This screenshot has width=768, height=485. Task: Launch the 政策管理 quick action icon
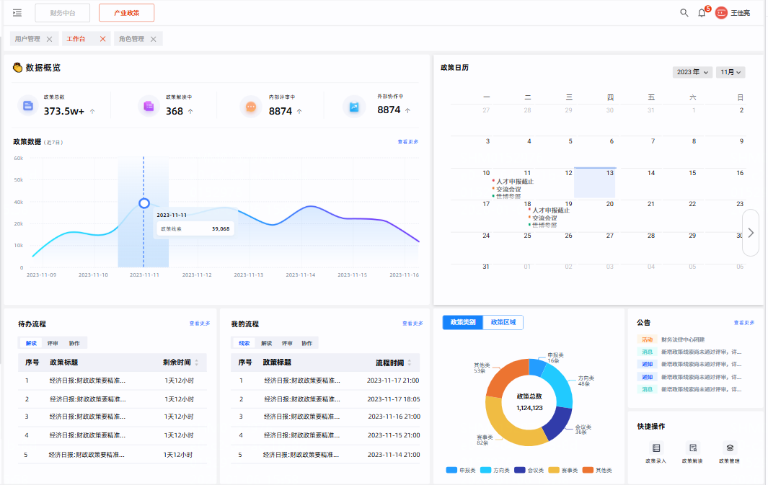click(x=729, y=448)
